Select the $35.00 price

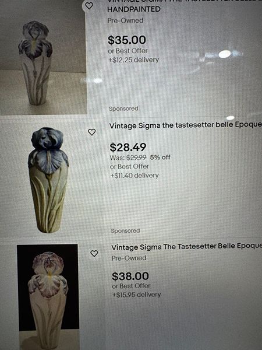[x=127, y=40]
